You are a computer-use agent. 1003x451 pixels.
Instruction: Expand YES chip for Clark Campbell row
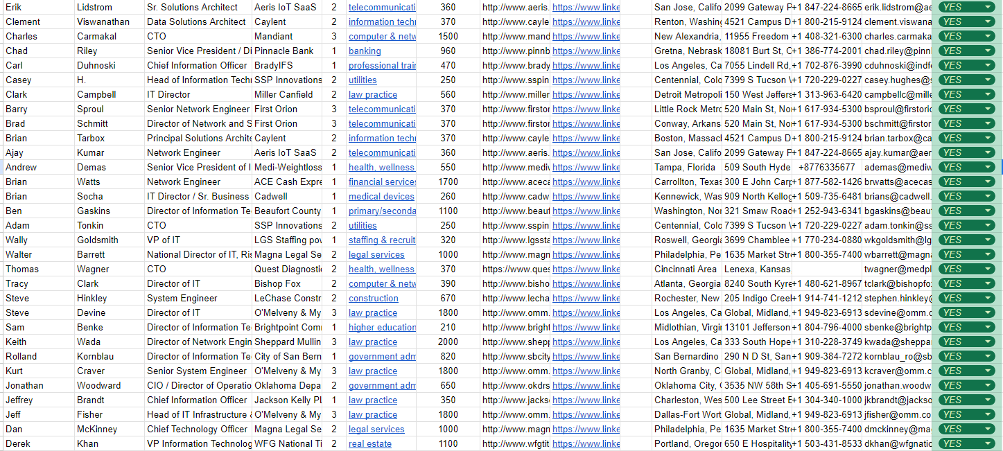coord(988,94)
